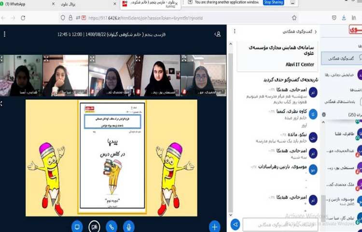Click the Stop Sharing button
Viewport: 362px width, 232px height.
point(273,2)
